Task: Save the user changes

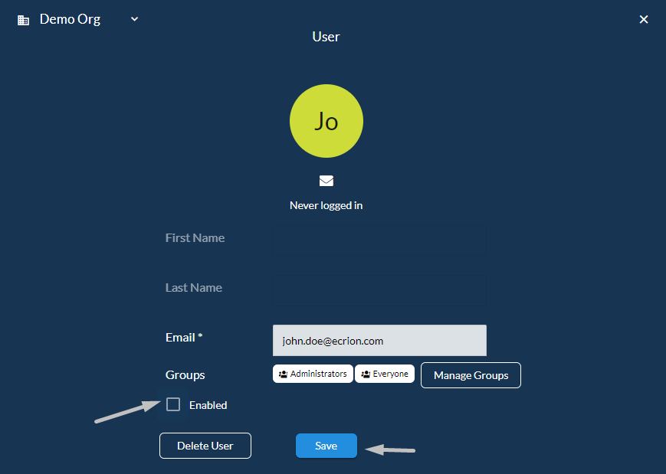Action: (x=326, y=446)
